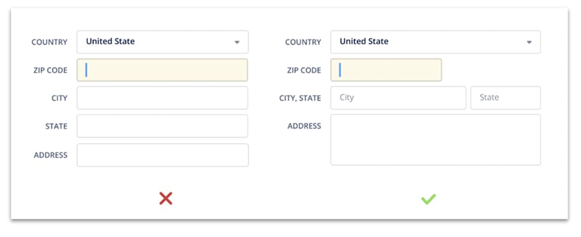Click the red X mark icon

pyautogui.click(x=166, y=199)
